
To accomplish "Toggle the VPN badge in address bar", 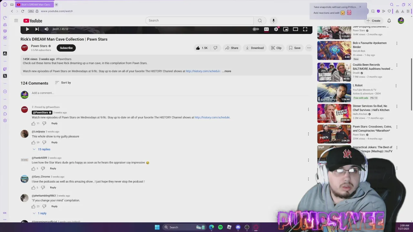I will (31, 11).
